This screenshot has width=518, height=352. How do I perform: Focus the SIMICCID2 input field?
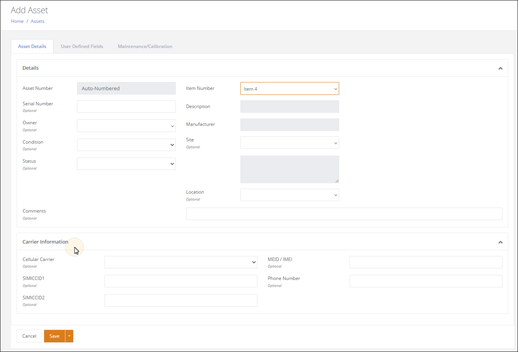[181, 300]
